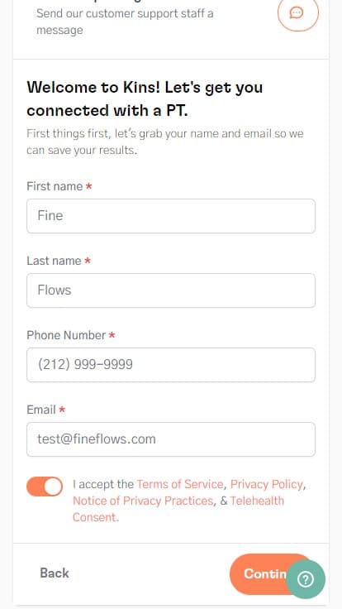The height and width of the screenshot is (609, 342).
Task: Toggle the accept terms switch
Action: [x=45, y=487]
